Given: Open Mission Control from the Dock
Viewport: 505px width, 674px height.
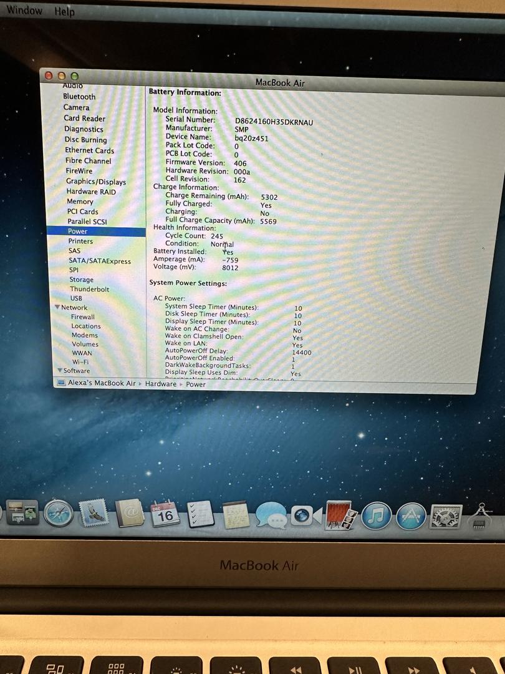Looking at the screenshot, I should coord(23,512).
